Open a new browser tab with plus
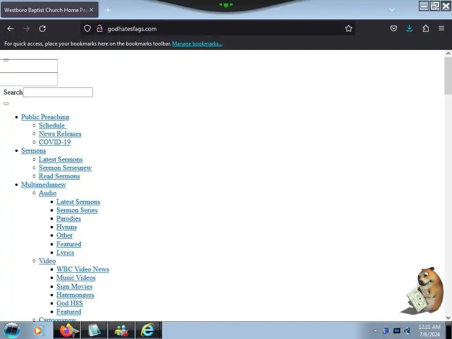The width and height of the screenshot is (452, 339). point(108,10)
